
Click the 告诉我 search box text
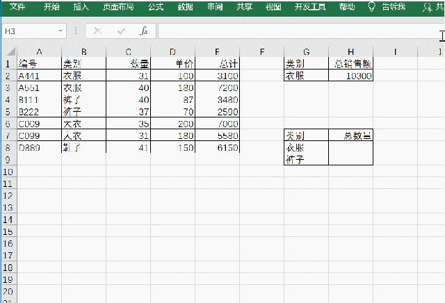[394, 7]
